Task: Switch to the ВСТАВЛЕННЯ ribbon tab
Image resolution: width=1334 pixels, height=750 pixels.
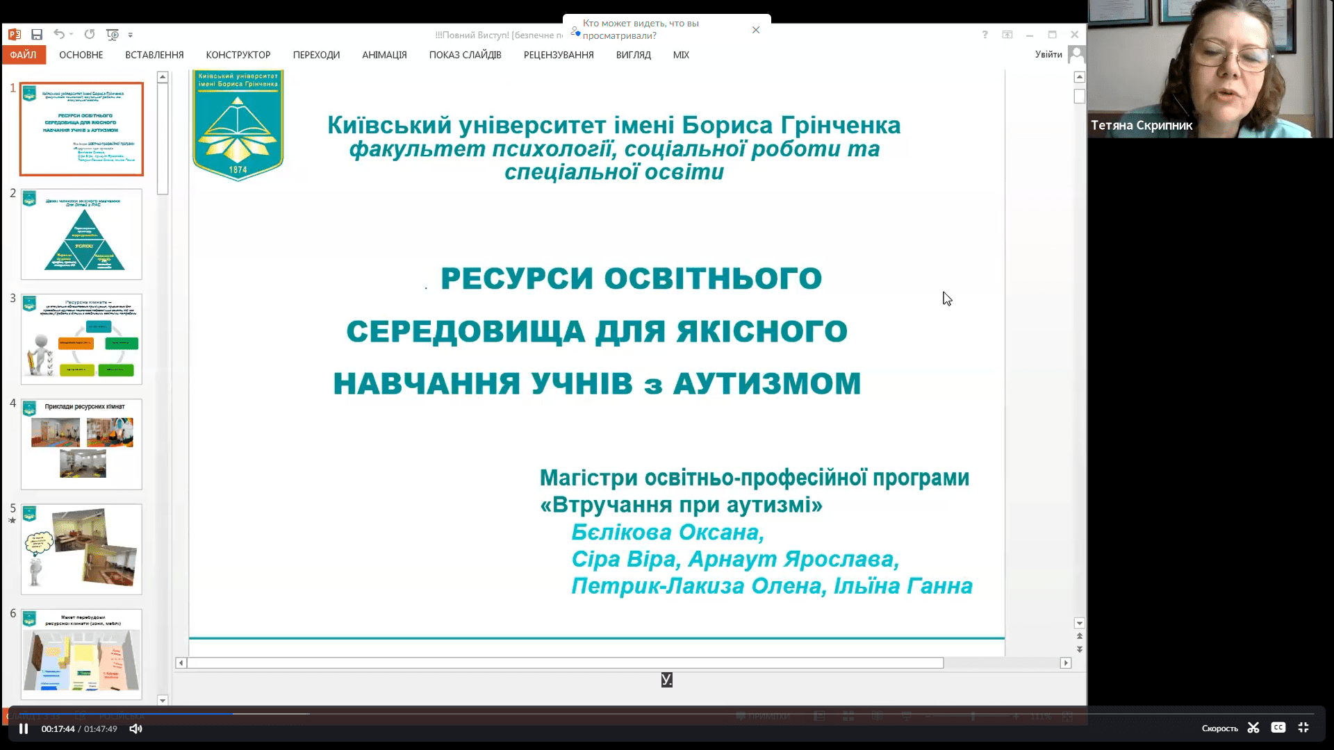Action: 154,55
